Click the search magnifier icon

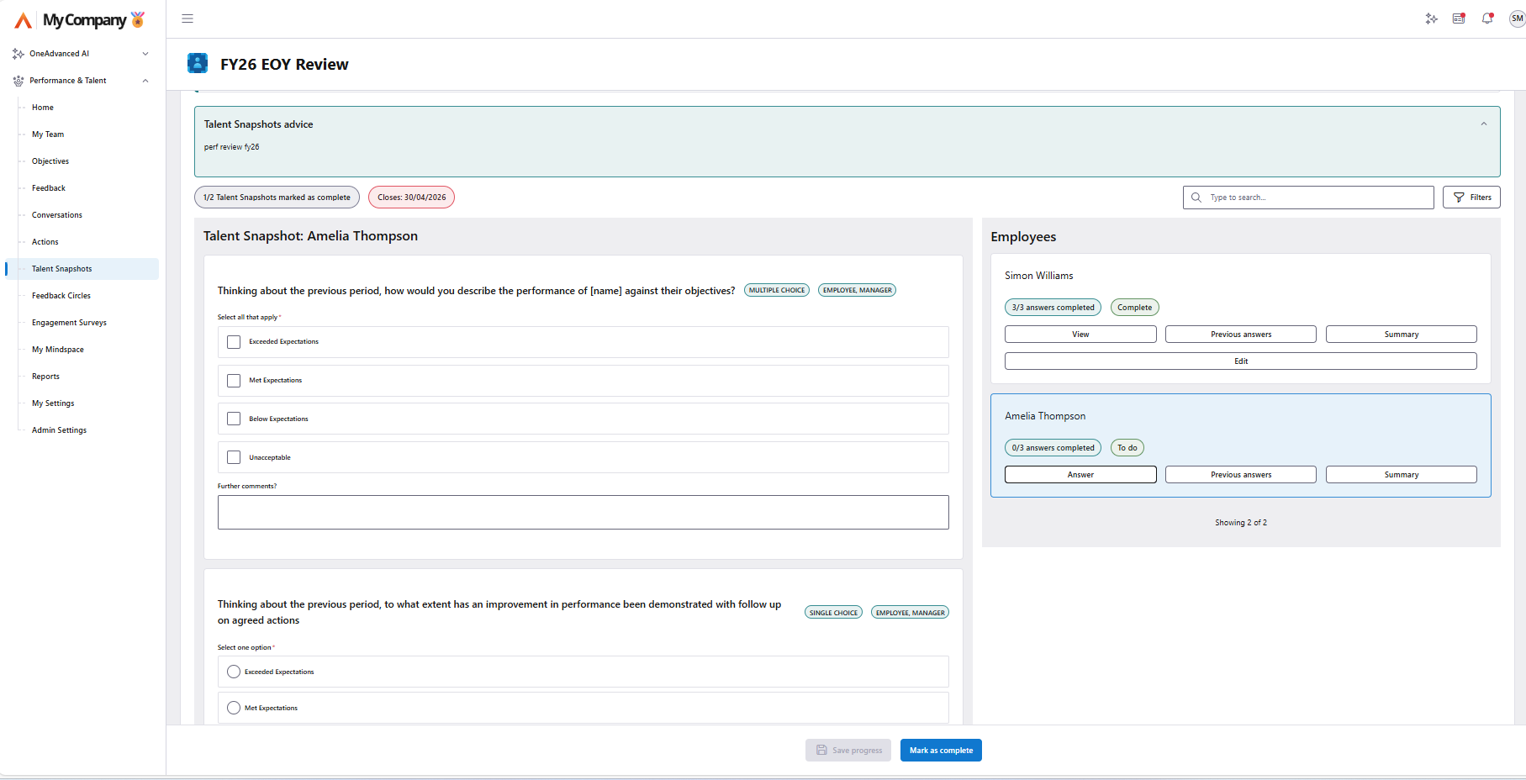(x=1196, y=198)
